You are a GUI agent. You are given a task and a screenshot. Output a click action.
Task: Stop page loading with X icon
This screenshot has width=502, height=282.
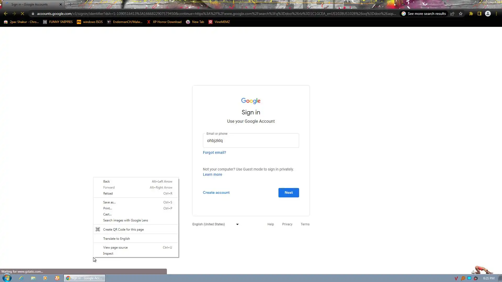pyautogui.click(x=22, y=14)
